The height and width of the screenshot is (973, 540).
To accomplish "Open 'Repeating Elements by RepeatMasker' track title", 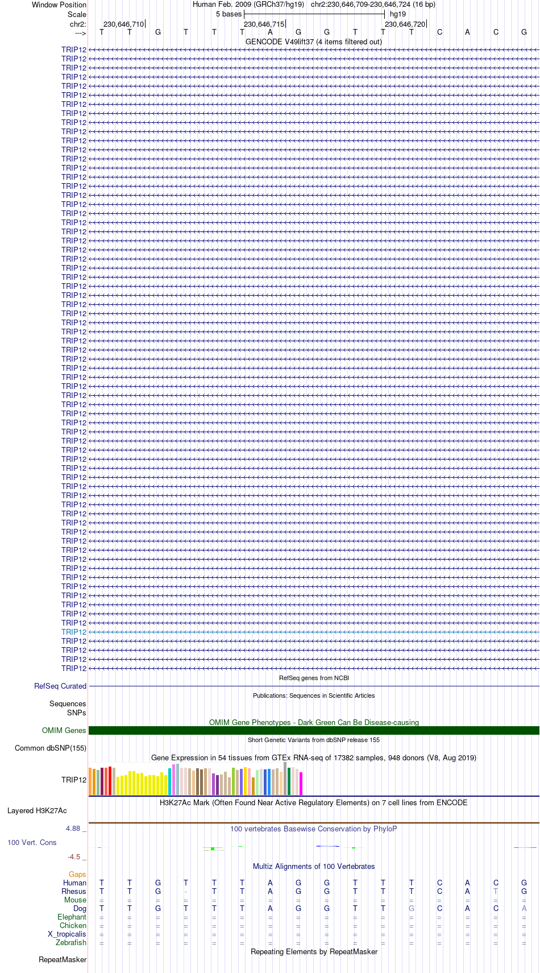I will pyautogui.click(x=314, y=952).
